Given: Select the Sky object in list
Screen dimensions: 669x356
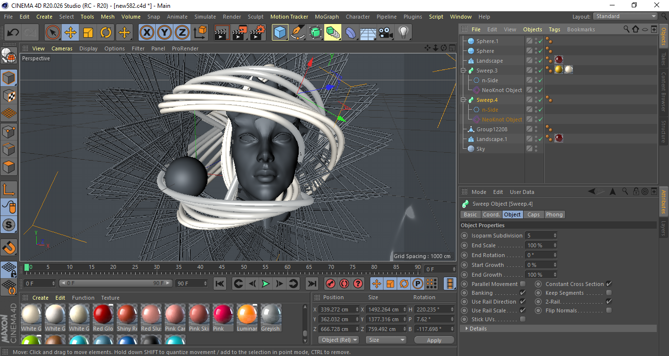Looking at the screenshot, I should click(x=480, y=149).
